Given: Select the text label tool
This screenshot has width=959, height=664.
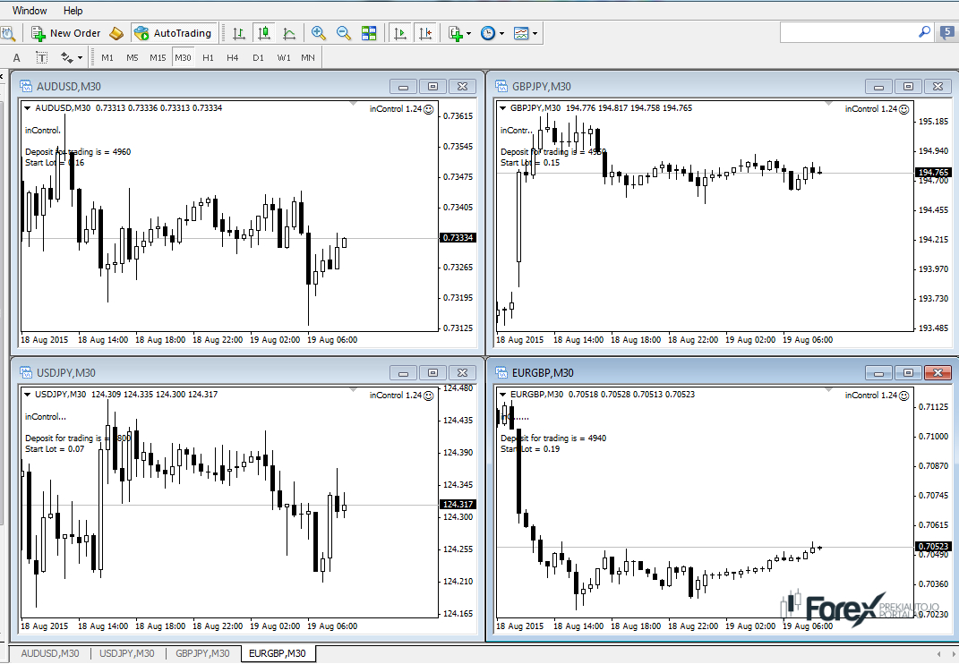Looking at the screenshot, I should pyautogui.click(x=41, y=57).
